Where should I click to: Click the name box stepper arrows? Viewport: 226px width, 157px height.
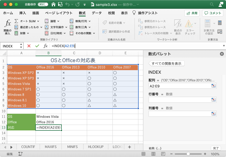(21, 46)
